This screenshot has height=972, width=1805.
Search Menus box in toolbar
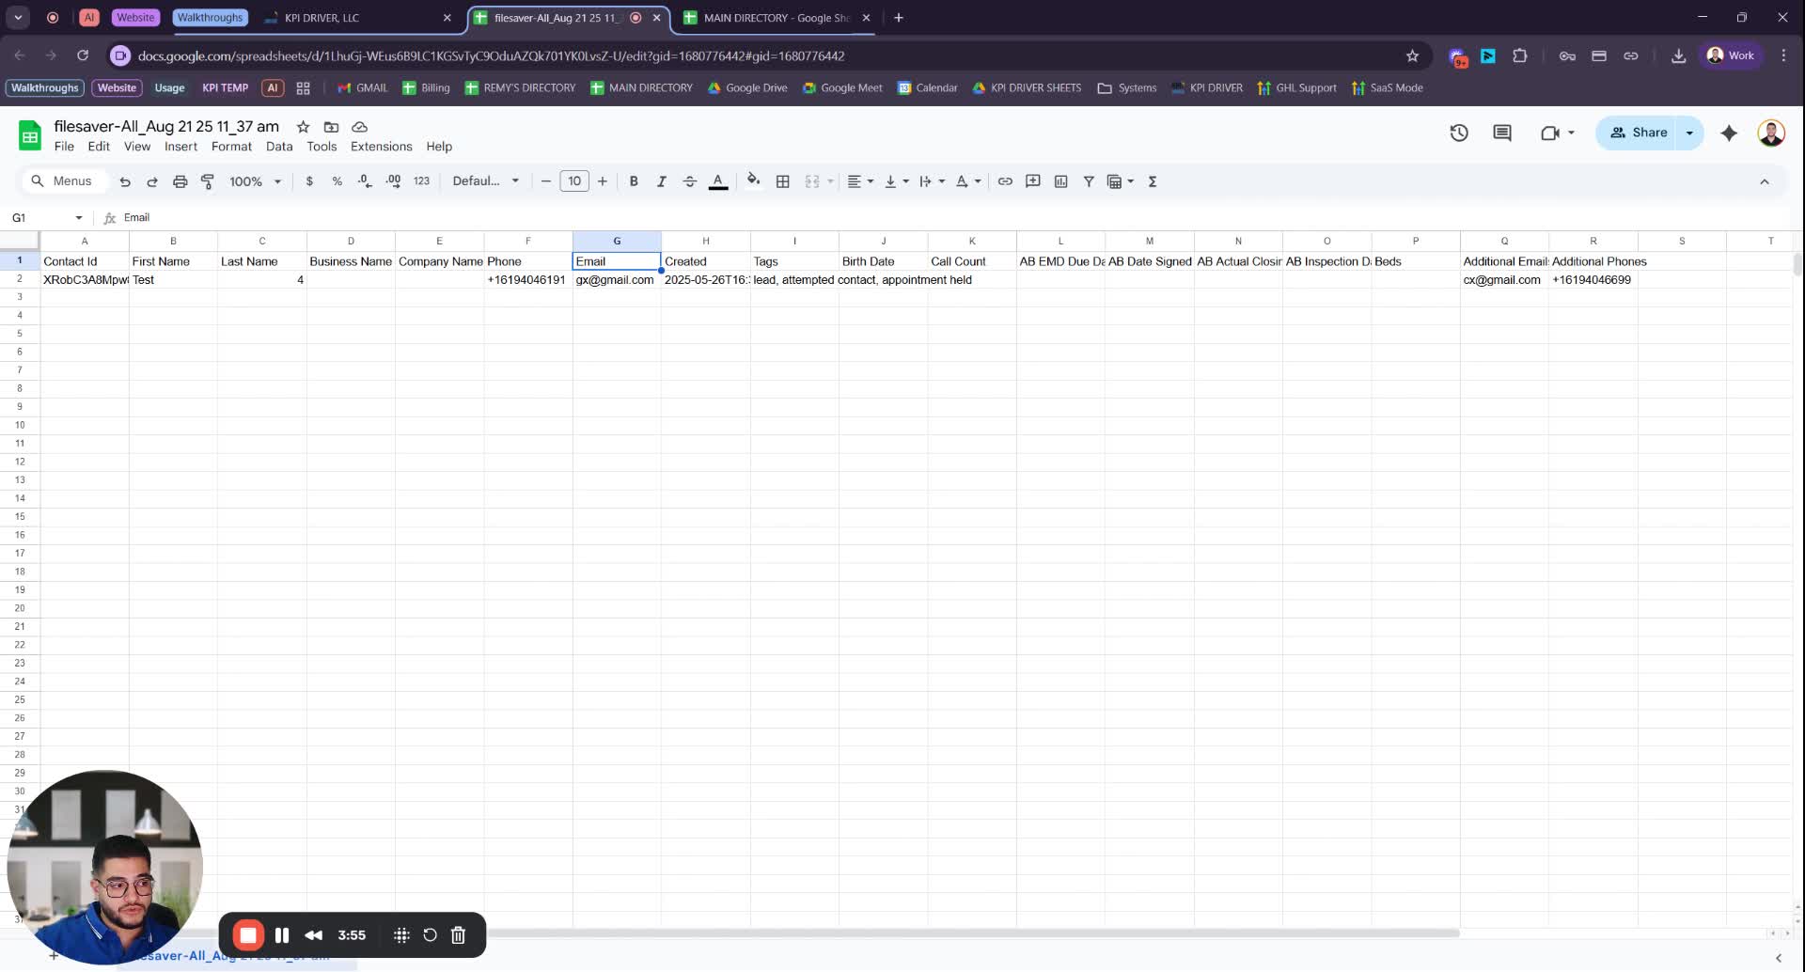coord(62,181)
